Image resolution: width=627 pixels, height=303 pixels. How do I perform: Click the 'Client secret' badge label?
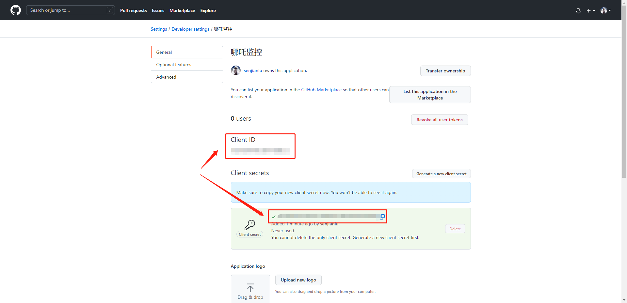(x=250, y=235)
